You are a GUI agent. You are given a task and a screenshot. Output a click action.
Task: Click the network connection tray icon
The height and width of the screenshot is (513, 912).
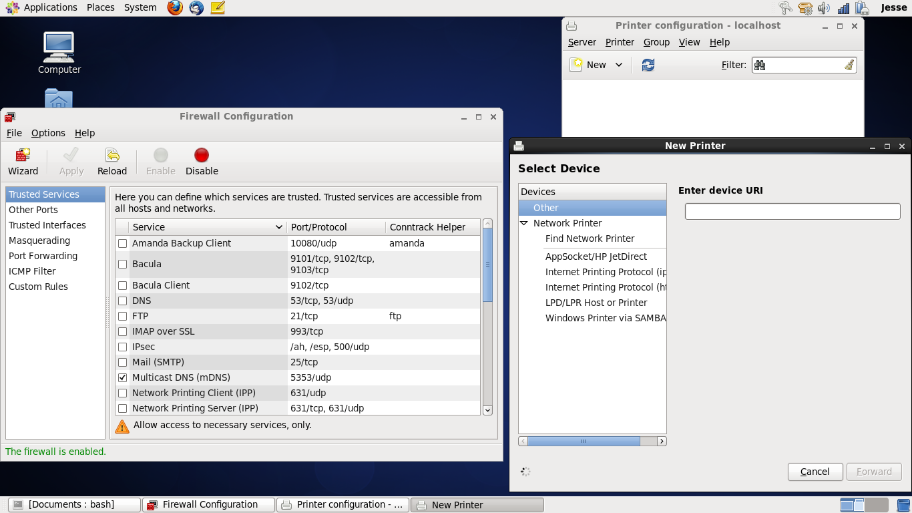(843, 8)
